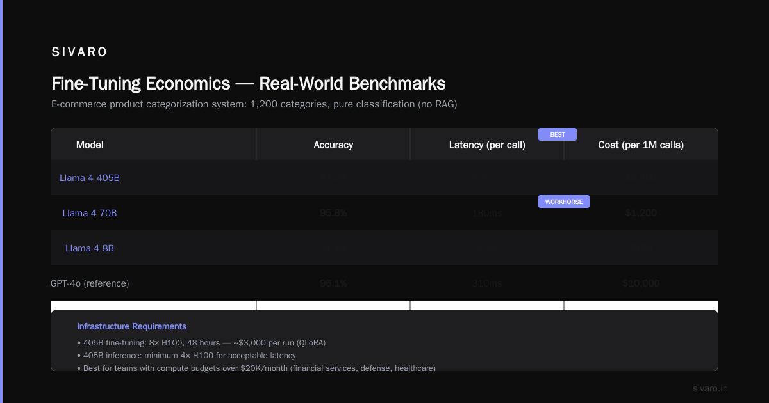The image size is (769, 403).
Task: Click the Model column header
Action: [x=90, y=145]
